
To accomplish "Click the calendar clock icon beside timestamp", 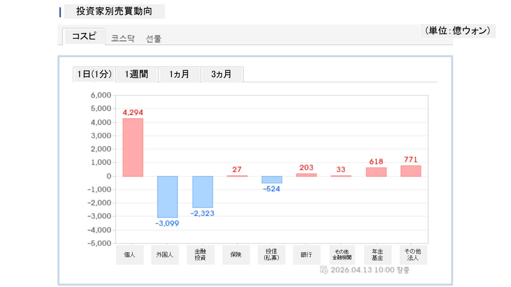I will (x=324, y=270).
